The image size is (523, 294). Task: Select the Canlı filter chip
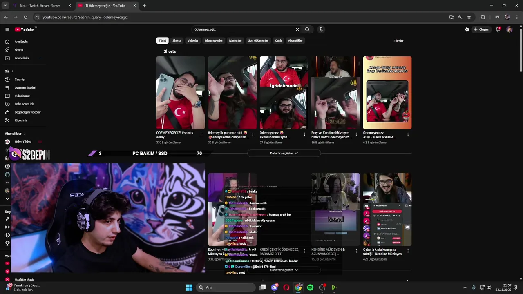tap(278, 41)
